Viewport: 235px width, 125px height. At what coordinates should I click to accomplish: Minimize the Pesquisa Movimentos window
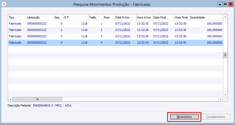[220, 4]
